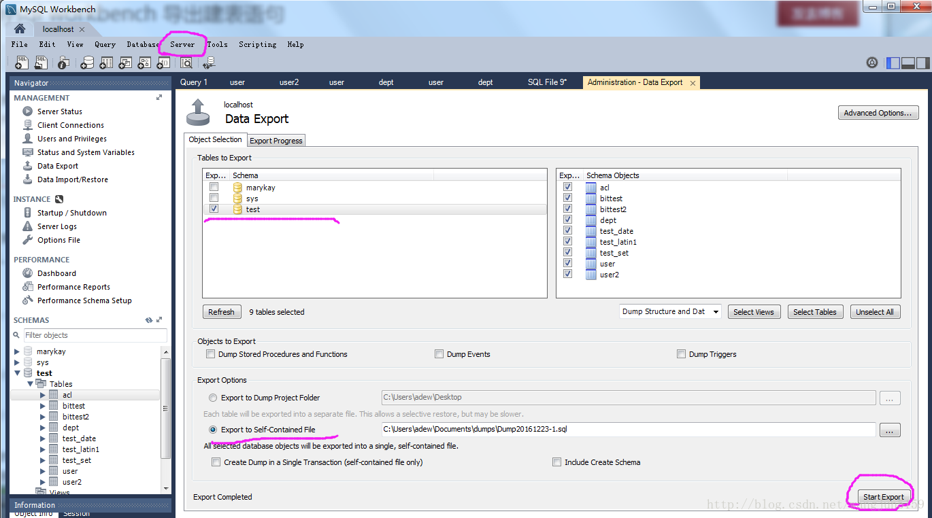Refresh the SCHEMAS list icon
This screenshot has height=518, width=932.
(x=149, y=320)
